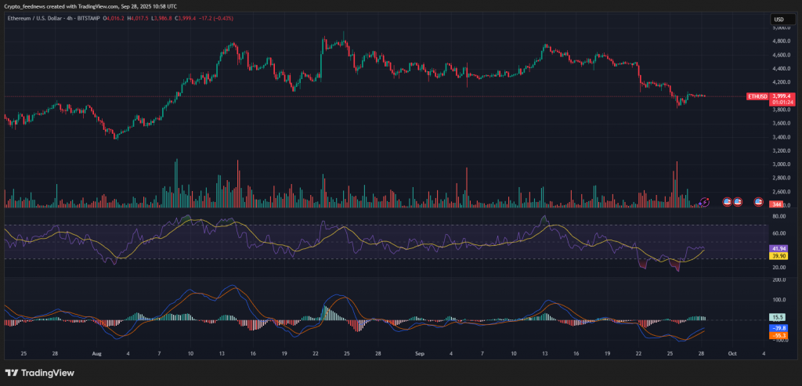Click the rightmost US flag event icon

point(758,202)
